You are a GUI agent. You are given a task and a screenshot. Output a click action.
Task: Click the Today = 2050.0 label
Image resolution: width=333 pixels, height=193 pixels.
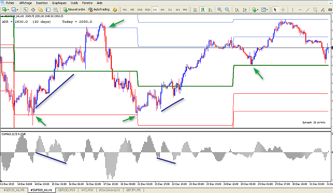coord(77,22)
